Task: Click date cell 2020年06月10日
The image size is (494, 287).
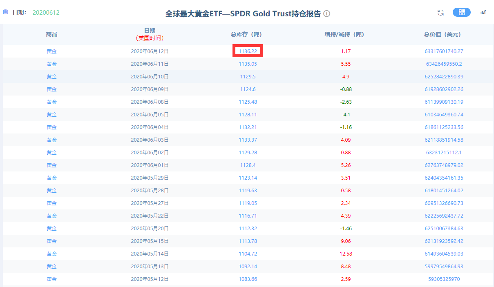Action: click(x=150, y=77)
